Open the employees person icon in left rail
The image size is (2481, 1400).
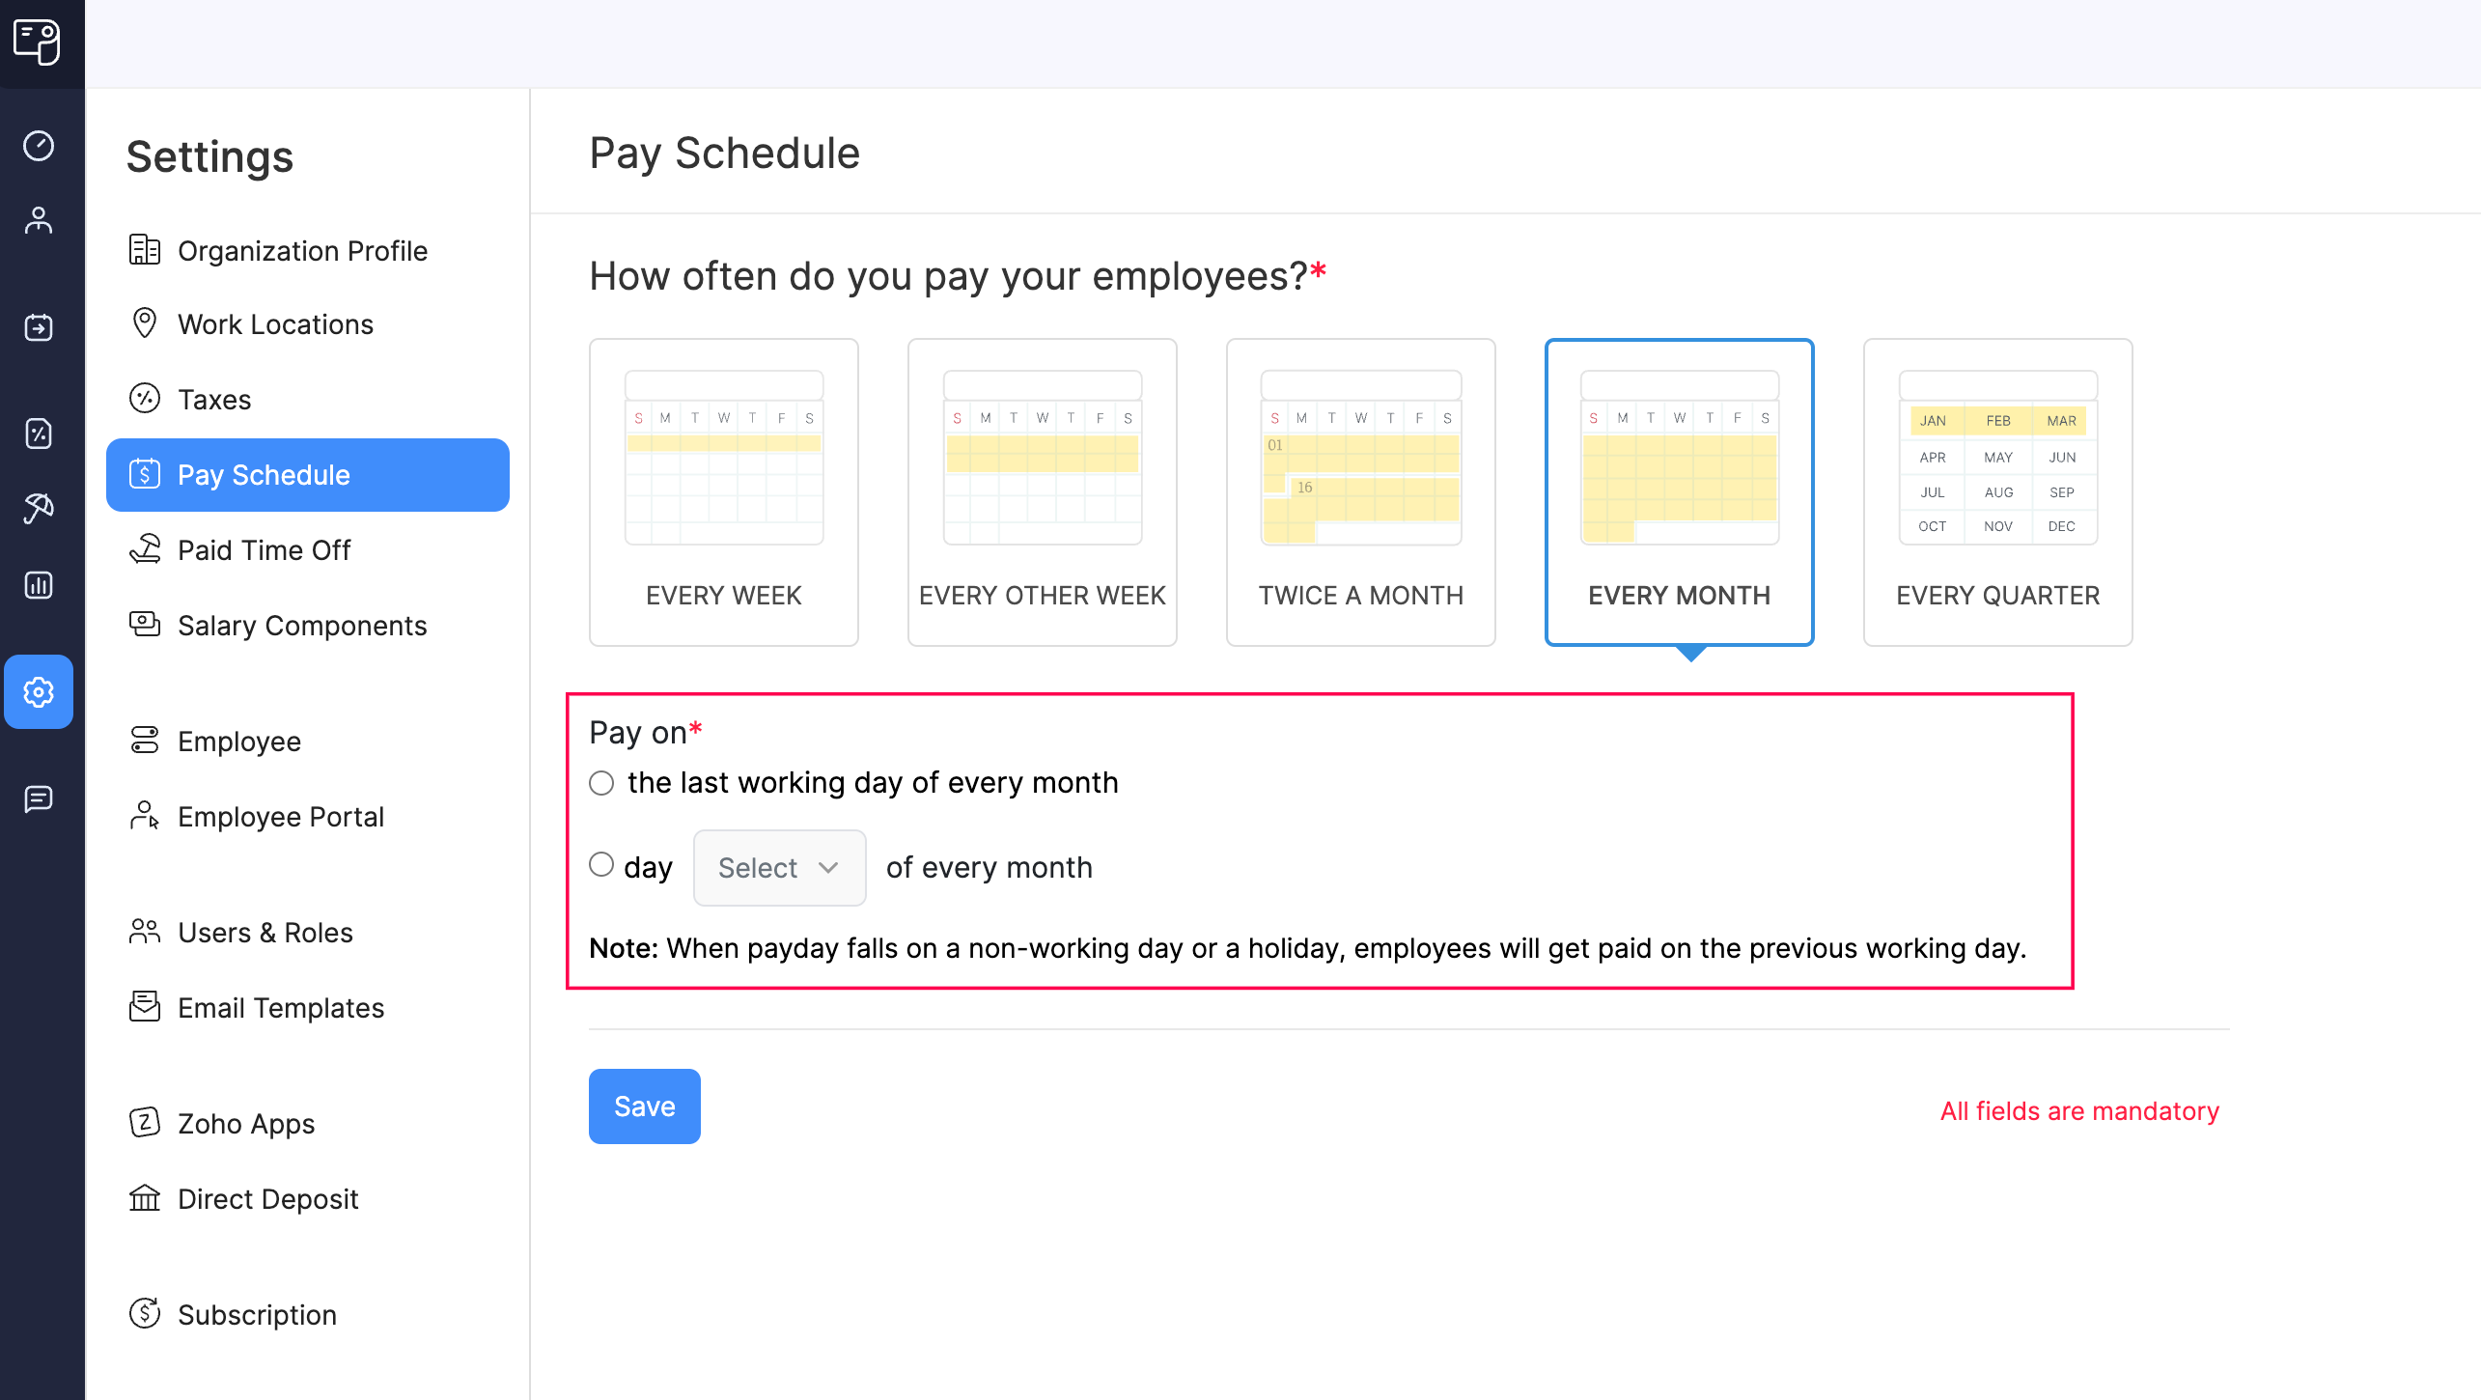coord(39,221)
